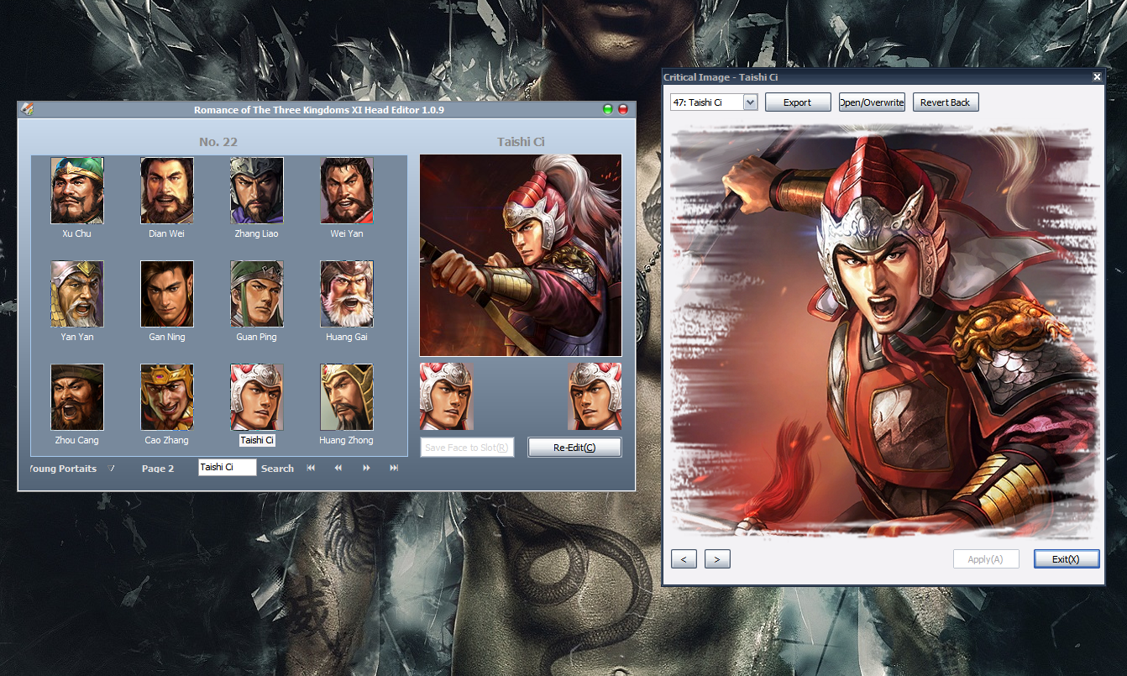Select Wei Yan portrait
Viewport: 1127px width, 676px height.
(347, 190)
